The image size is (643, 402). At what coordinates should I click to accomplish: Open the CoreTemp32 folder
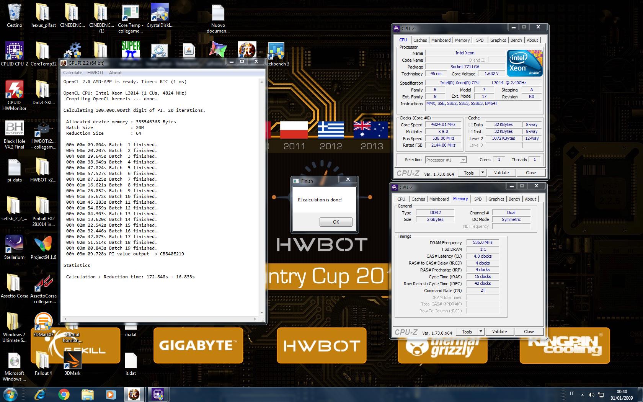click(43, 54)
